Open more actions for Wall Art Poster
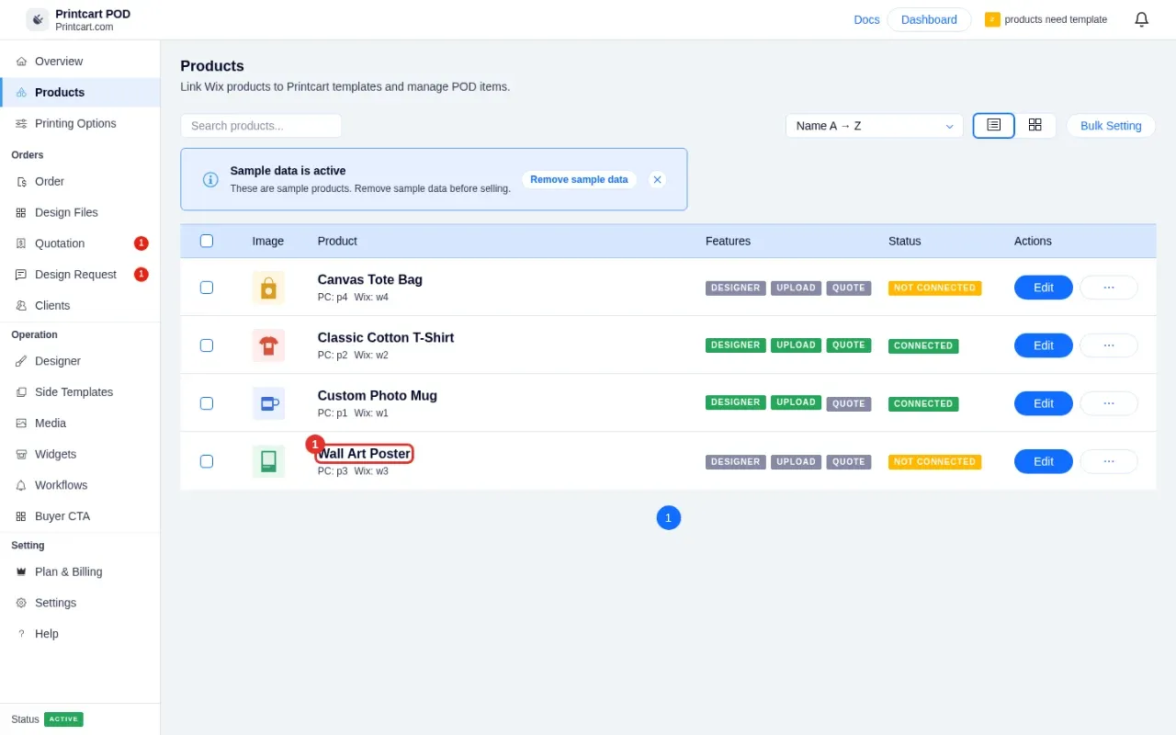 pyautogui.click(x=1109, y=461)
